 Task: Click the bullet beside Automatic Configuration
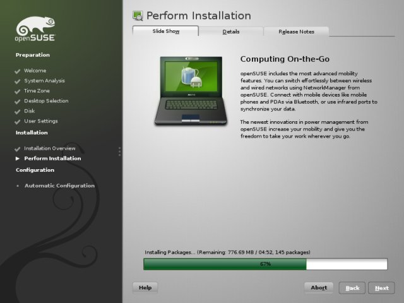coord(18,186)
